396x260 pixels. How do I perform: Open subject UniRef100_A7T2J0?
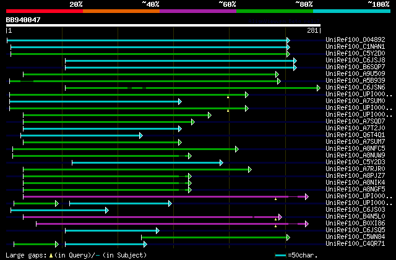click(355, 128)
